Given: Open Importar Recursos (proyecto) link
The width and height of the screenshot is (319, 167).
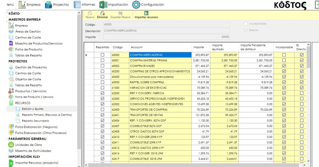Looking at the screenshot, I should (x=36, y=163).
